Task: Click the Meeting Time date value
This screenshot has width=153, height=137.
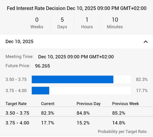Action: pyautogui.click(x=76, y=57)
